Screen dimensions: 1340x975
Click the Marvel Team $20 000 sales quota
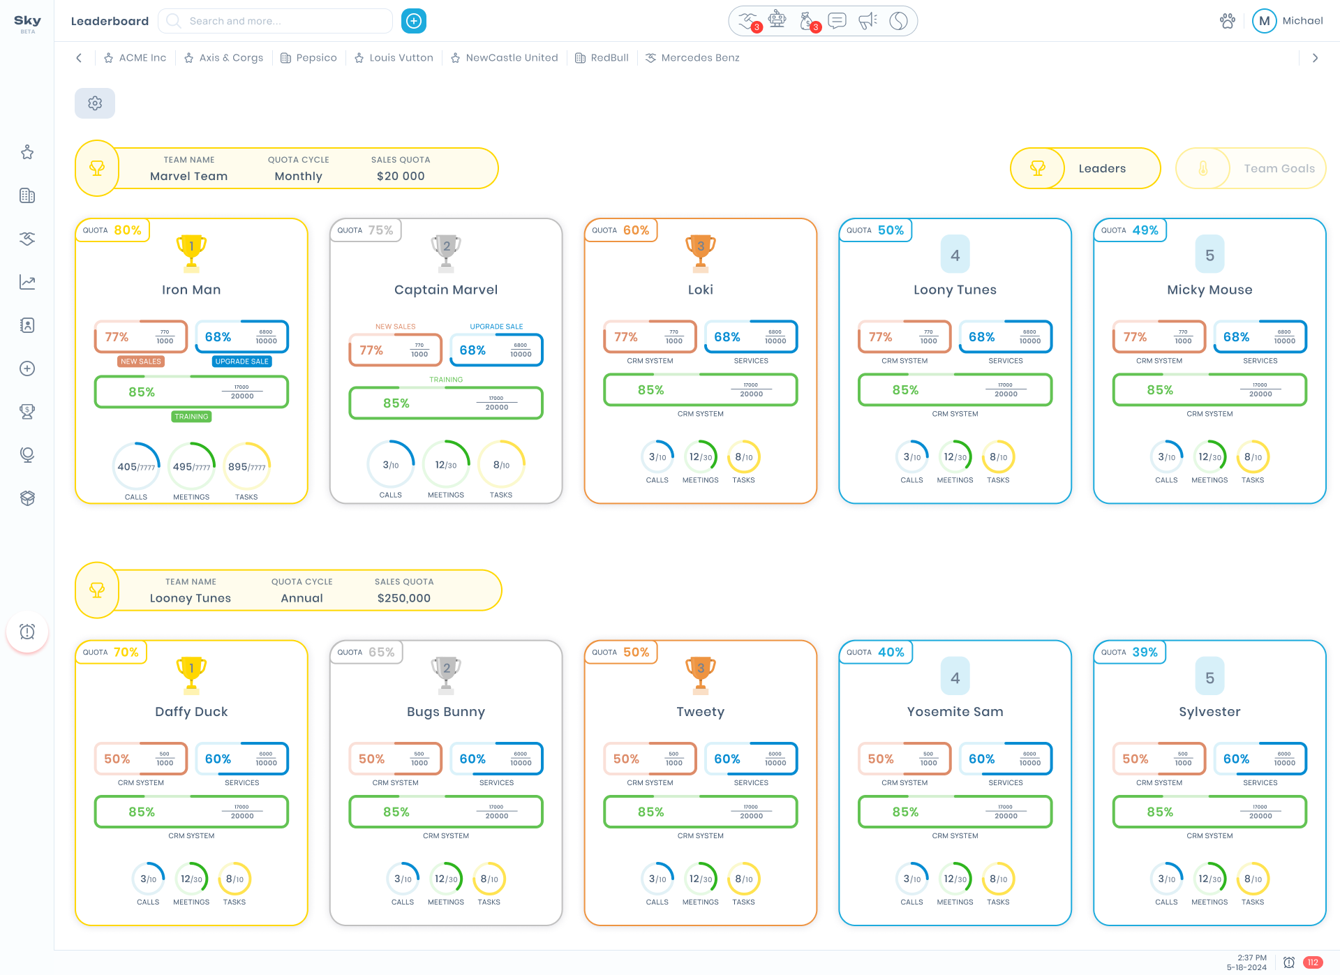tap(401, 176)
